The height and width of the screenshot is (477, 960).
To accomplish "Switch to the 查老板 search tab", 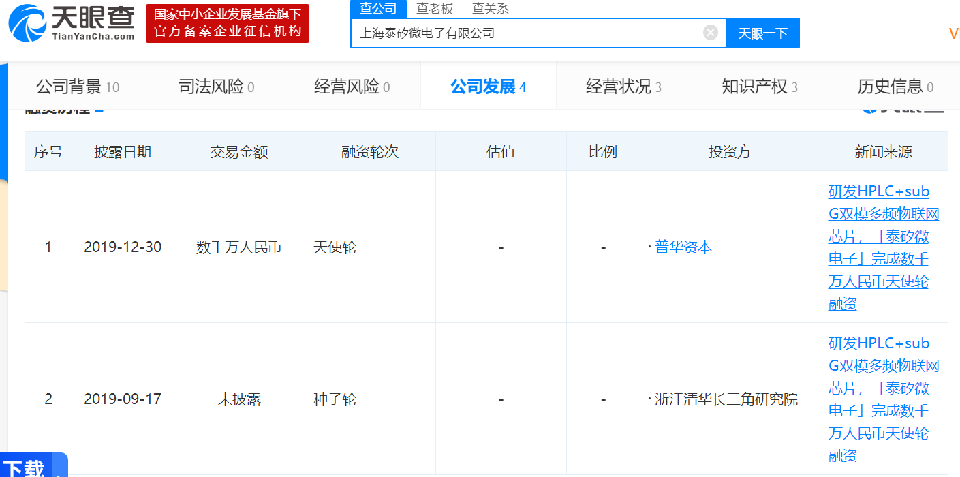I will click(x=435, y=9).
